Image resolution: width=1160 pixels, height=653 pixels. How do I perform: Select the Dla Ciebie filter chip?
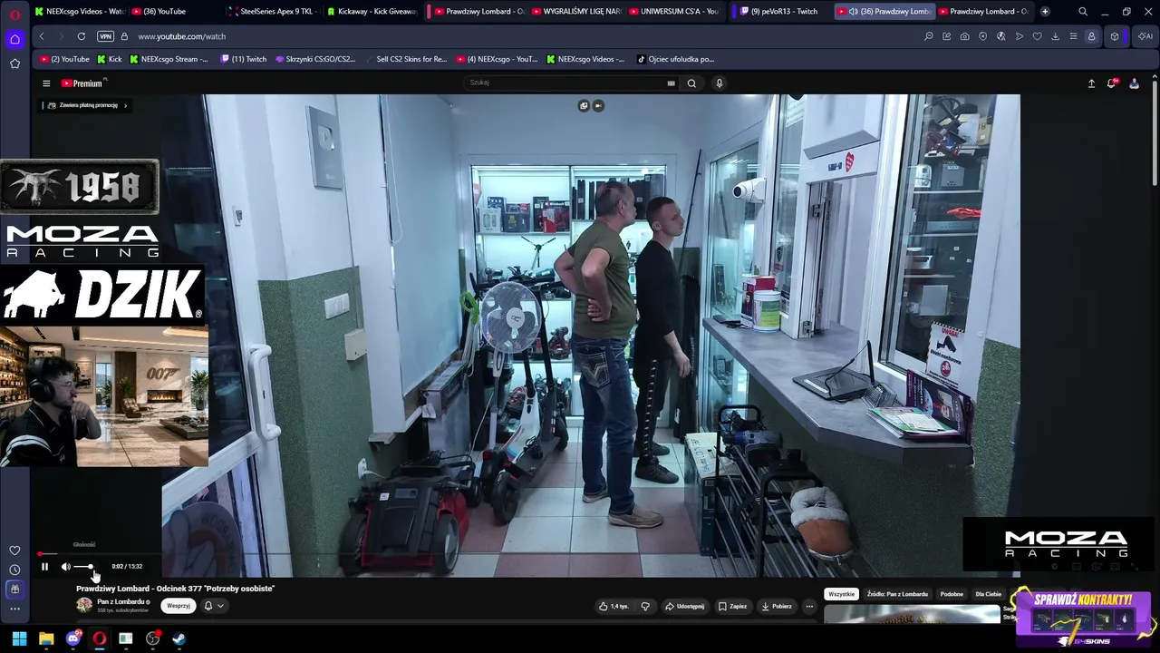(988, 594)
